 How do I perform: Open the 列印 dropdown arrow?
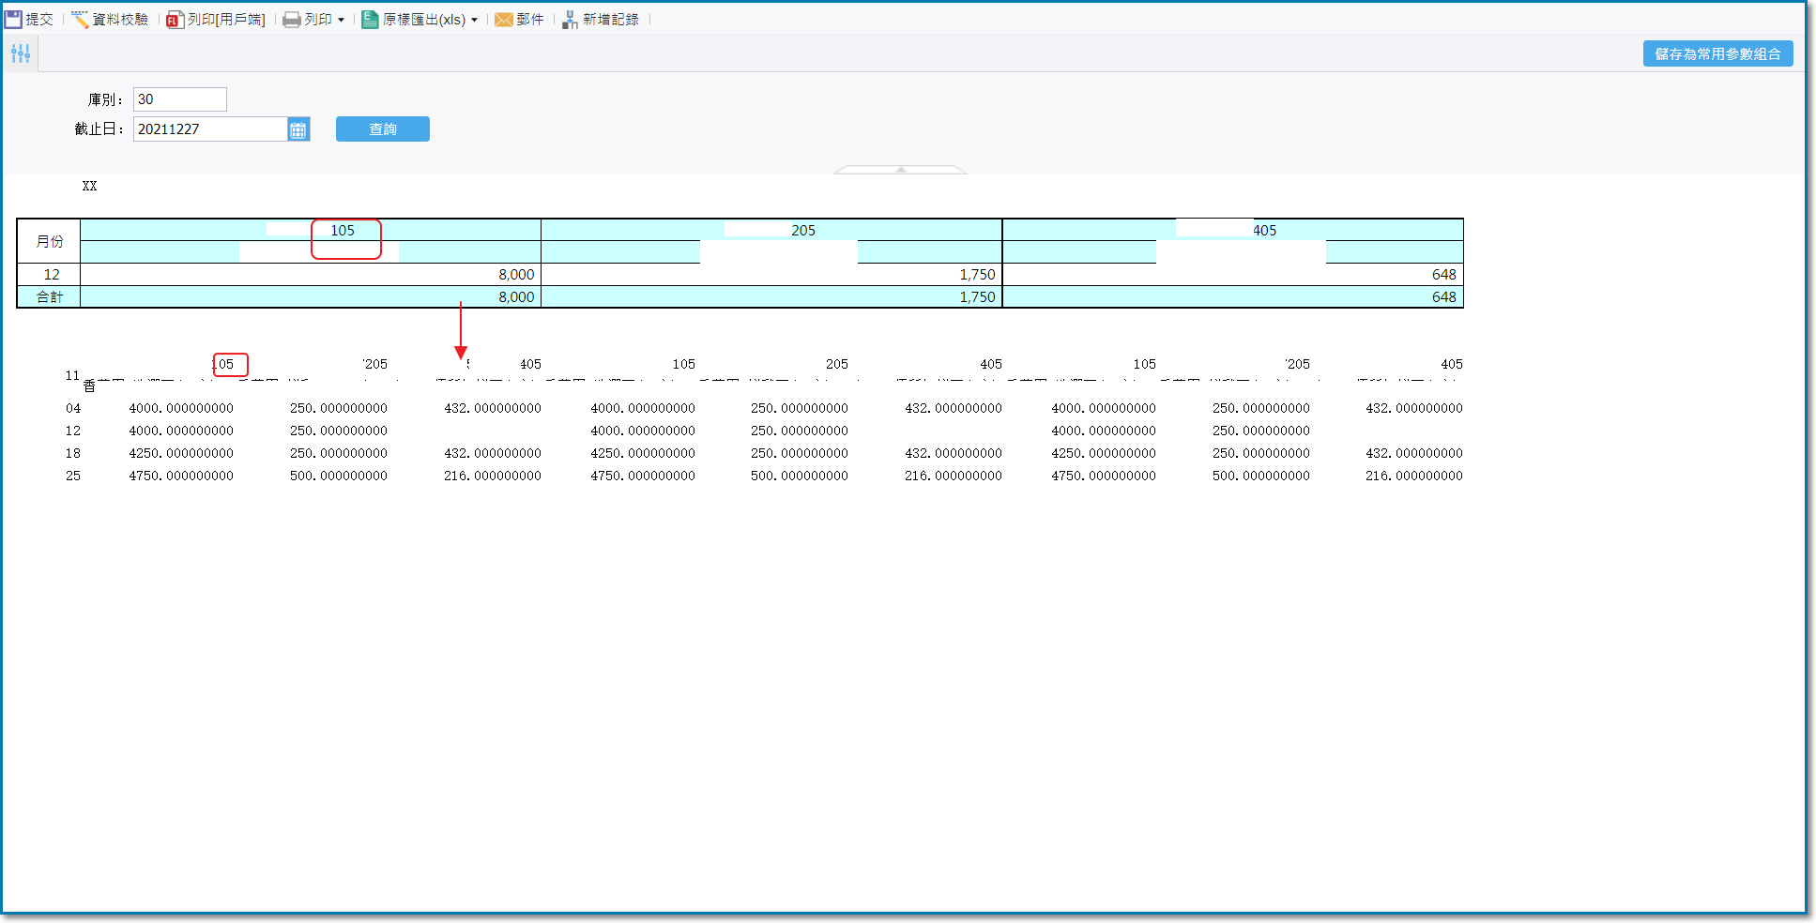point(341,20)
